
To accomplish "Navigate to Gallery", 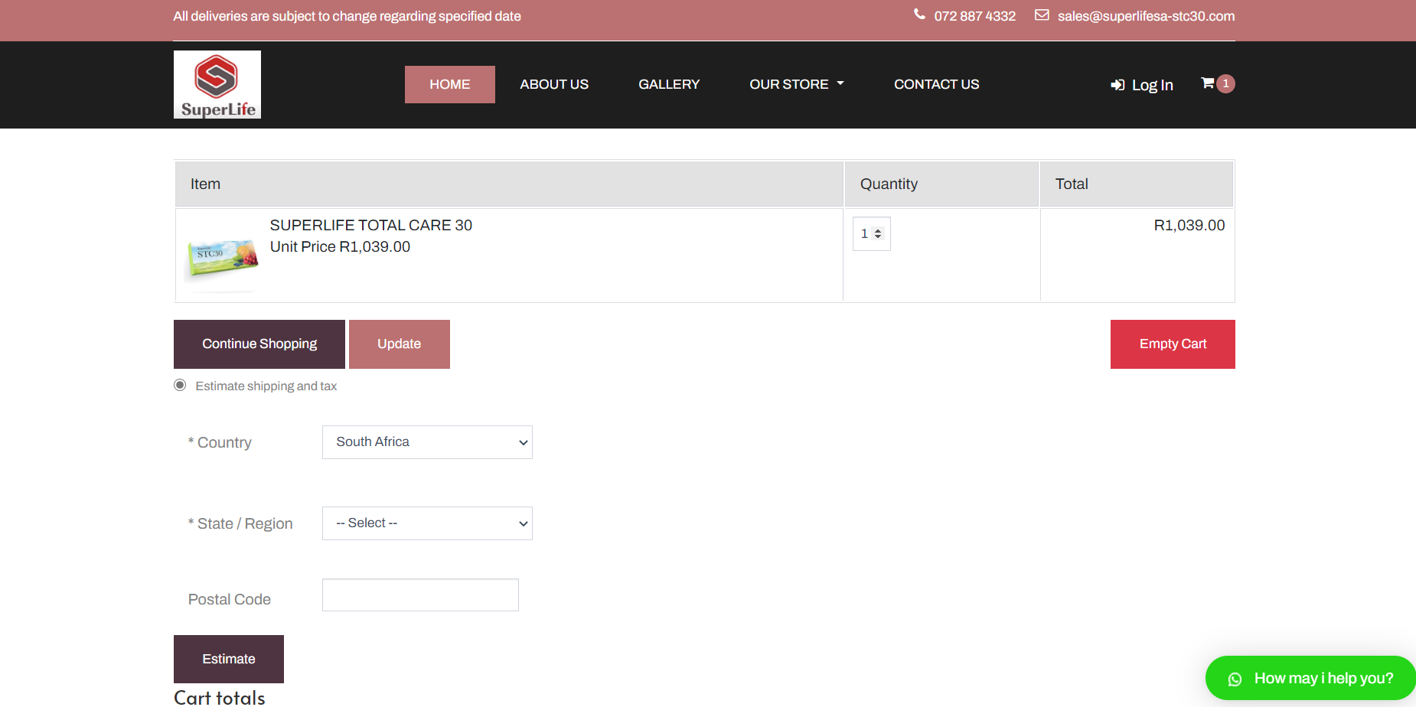I will [669, 84].
